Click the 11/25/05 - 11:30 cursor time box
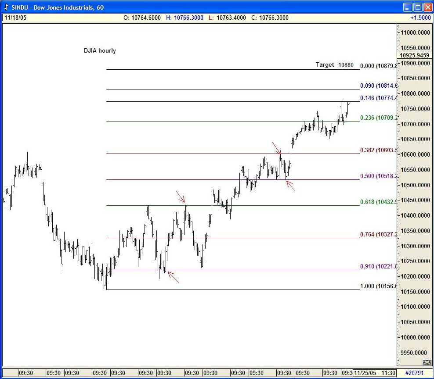Viewport: 434px width, 379px height. pos(375,373)
